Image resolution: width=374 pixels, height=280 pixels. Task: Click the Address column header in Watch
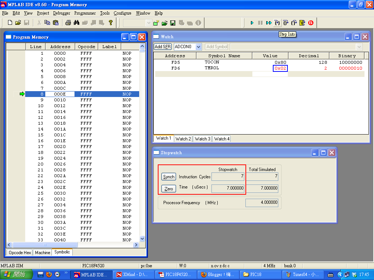[x=175, y=56]
